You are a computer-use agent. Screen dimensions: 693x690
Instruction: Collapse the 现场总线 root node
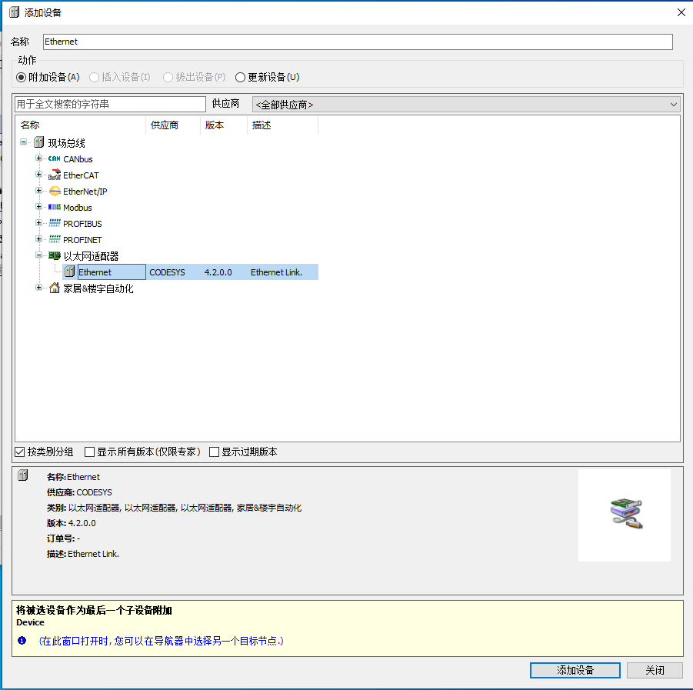click(x=23, y=142)
